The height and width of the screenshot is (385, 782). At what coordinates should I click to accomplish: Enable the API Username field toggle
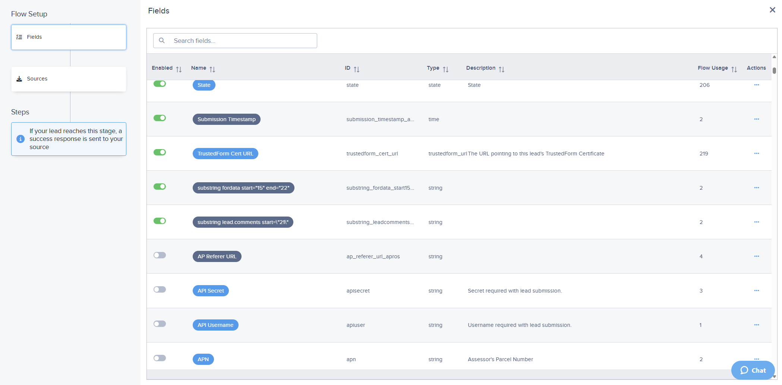pos(160,324)
